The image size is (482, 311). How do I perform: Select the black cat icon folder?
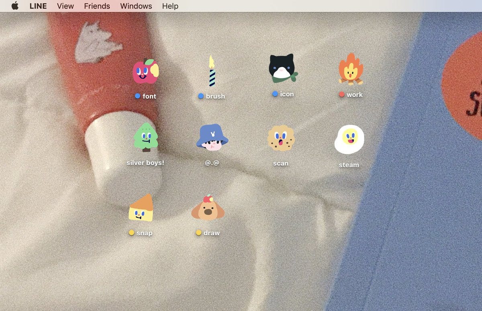coord(283,68)
